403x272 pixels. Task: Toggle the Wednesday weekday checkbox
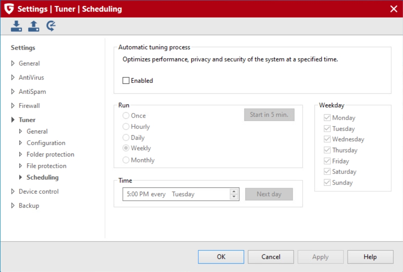click(327, 139)
